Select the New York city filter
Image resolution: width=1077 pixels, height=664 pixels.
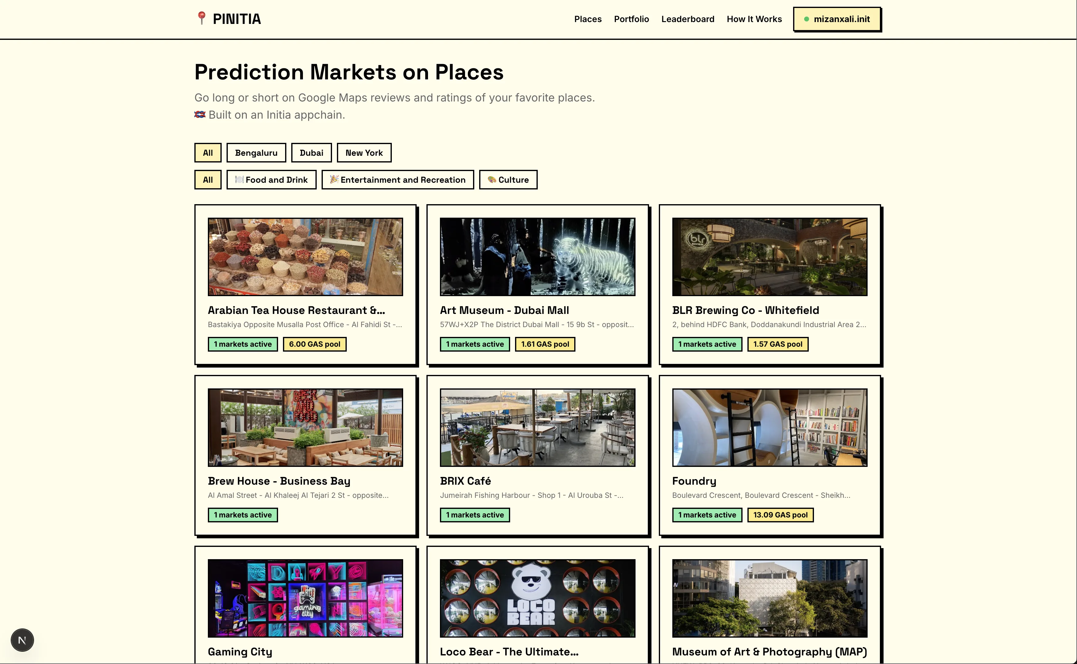pos(364,153)
